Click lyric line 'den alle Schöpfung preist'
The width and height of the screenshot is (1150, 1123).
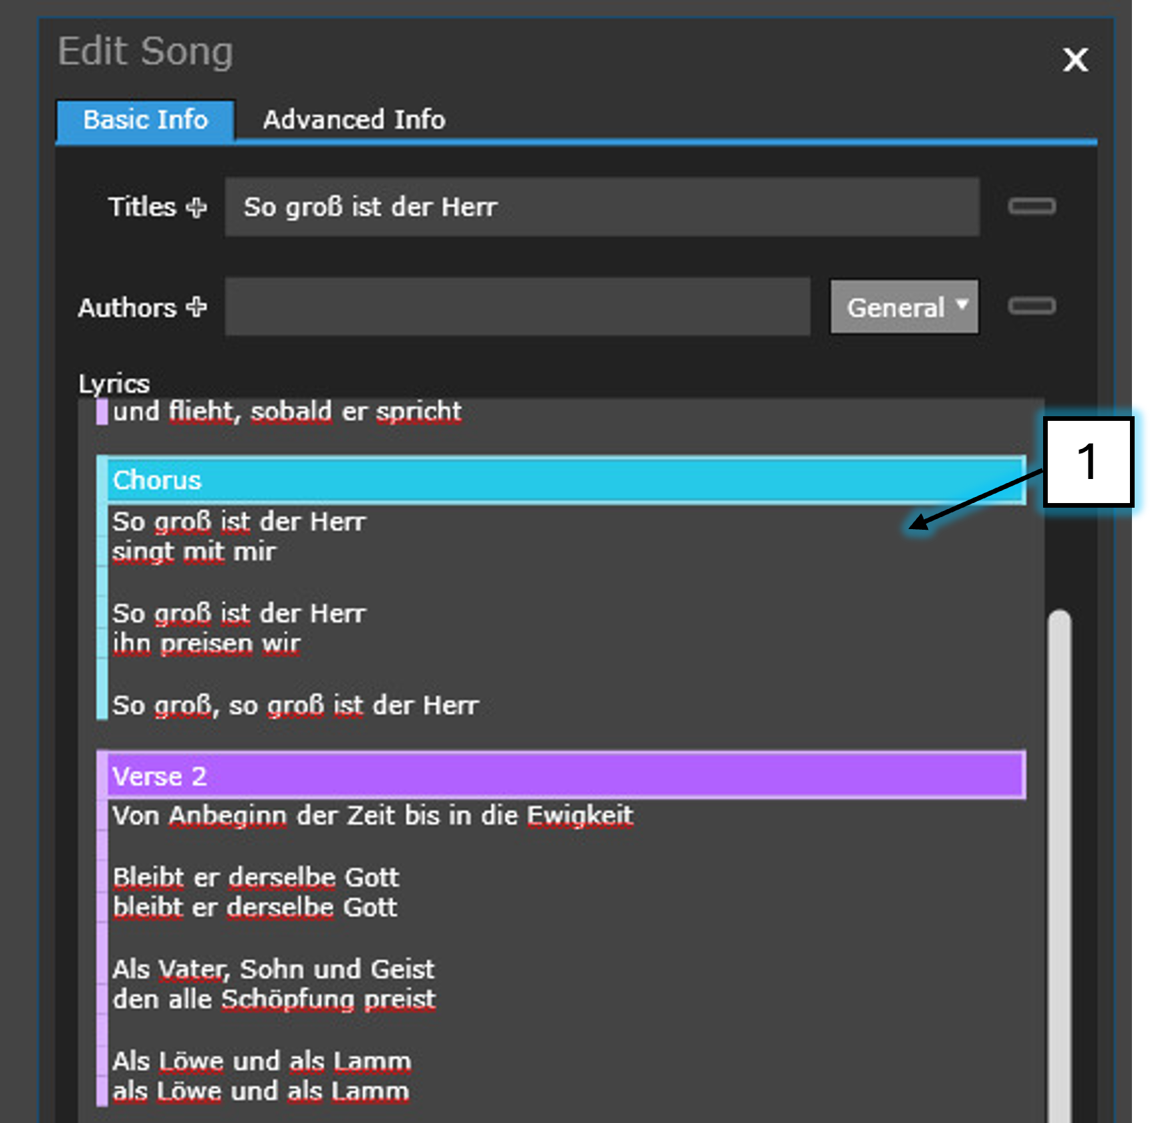[274, 999]
